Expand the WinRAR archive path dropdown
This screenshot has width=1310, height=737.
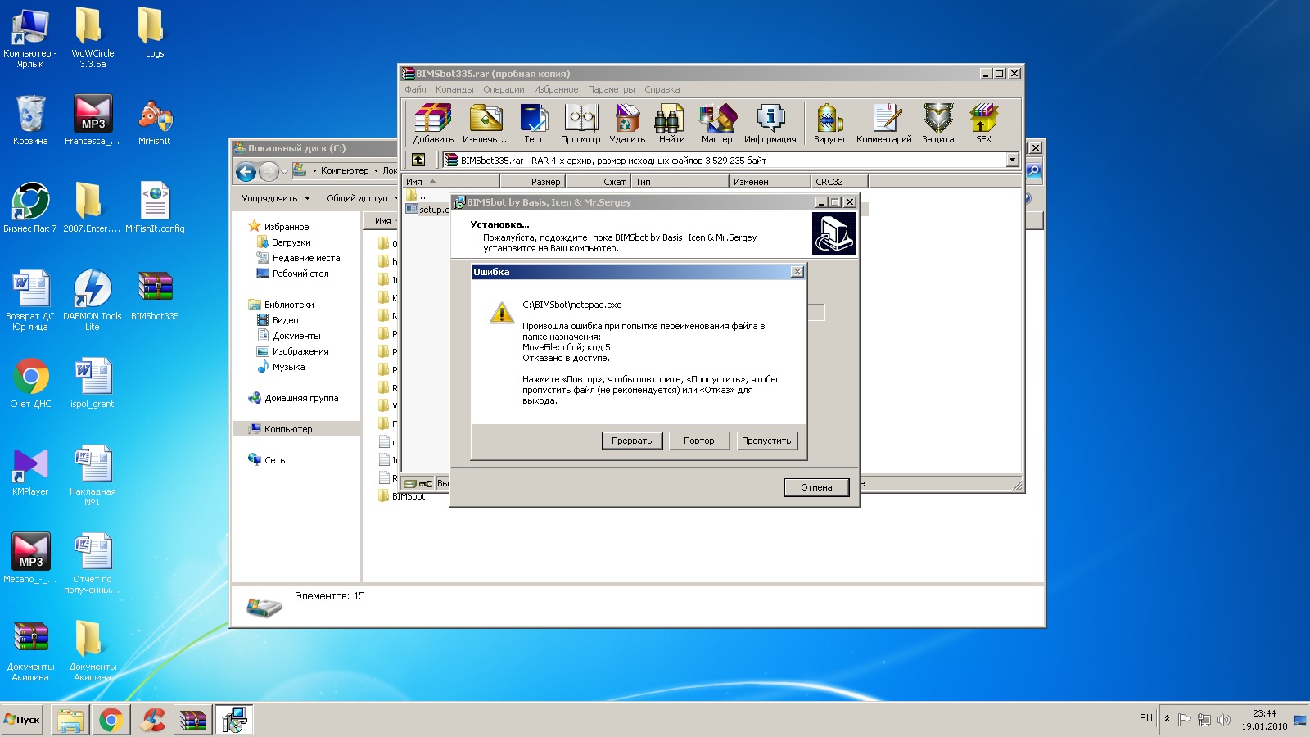click(x=1012, y=161)
